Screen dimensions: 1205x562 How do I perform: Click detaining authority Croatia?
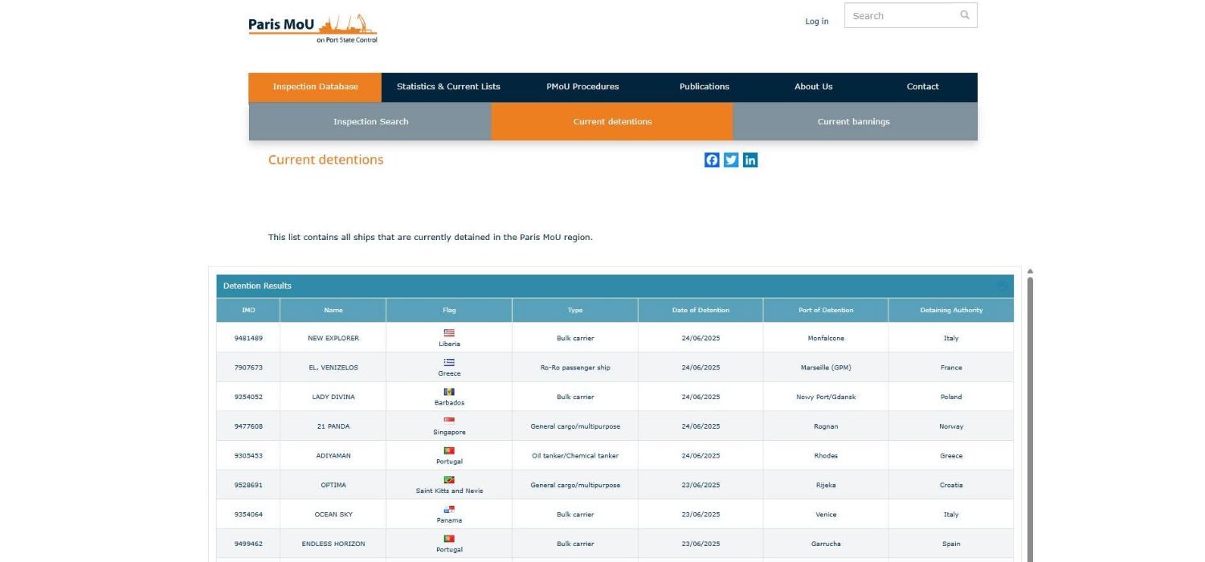click(951, 485)
